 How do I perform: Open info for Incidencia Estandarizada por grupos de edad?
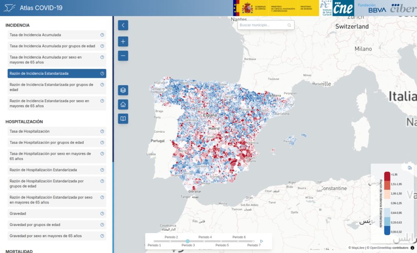coord(102,85)
